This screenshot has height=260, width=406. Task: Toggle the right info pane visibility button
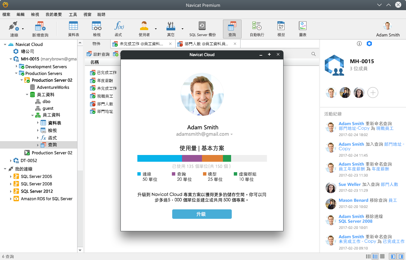point(401,257)
